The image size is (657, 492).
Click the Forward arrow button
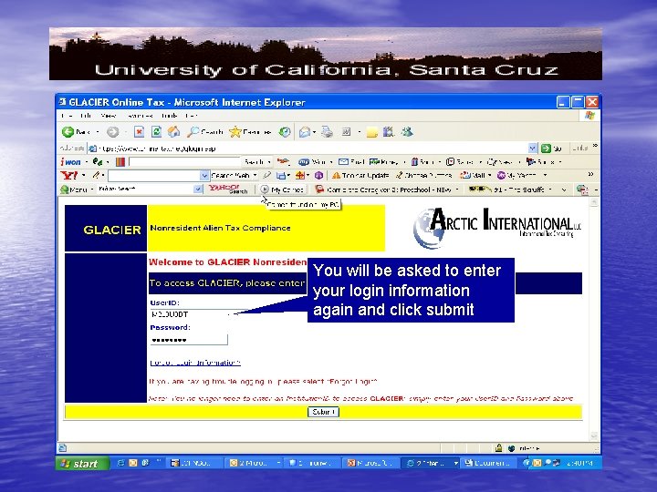(112, 132)
